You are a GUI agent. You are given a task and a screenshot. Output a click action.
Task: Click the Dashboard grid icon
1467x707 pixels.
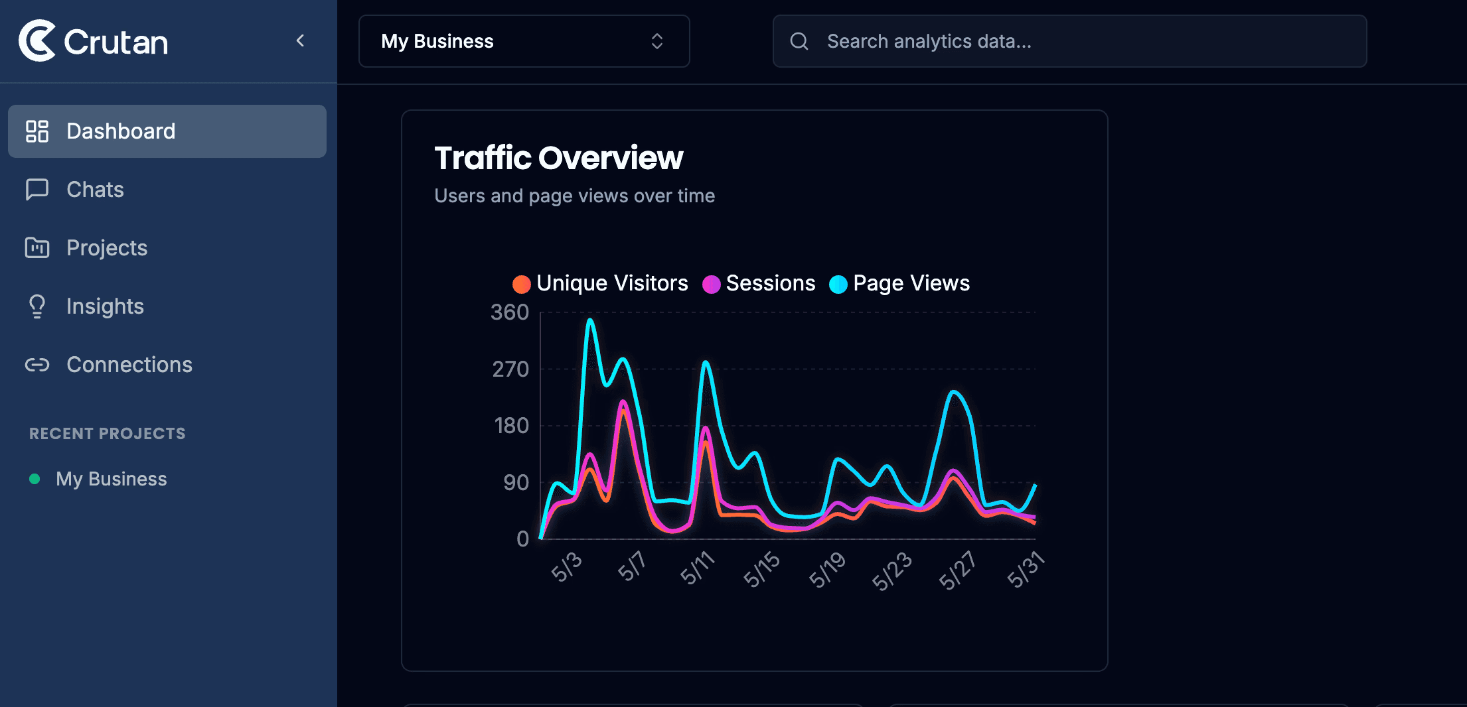[x=37, y=131]
